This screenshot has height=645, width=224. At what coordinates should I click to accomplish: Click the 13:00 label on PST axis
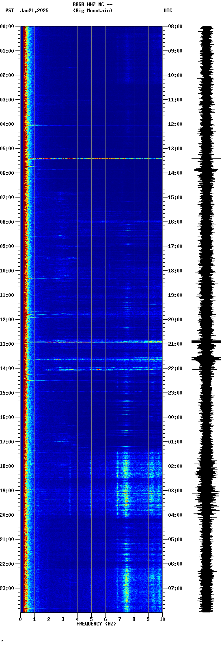pyautogui.click(x=7, y=344)
